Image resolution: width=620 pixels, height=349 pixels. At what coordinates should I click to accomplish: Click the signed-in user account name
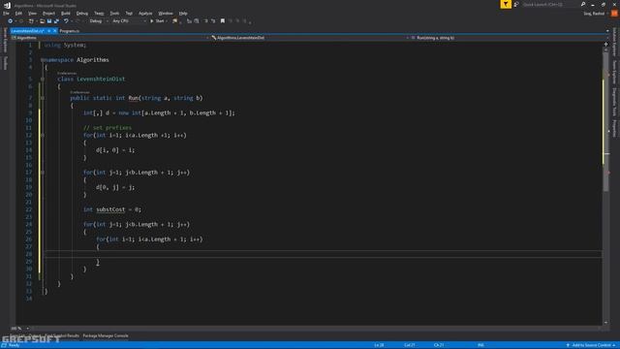click(x=594, y=14)
